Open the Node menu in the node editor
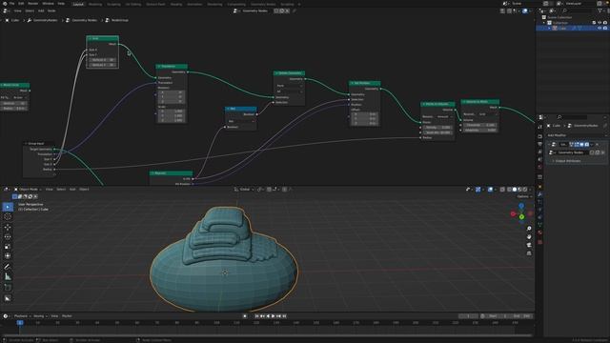 [x=51, y=10]
